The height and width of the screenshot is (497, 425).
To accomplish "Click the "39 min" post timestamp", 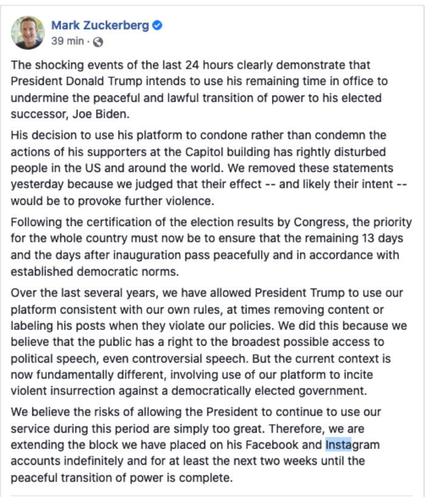I will tap(68, 42).
